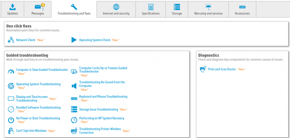Open the Warranty and services tab

[x=208, y=9]
